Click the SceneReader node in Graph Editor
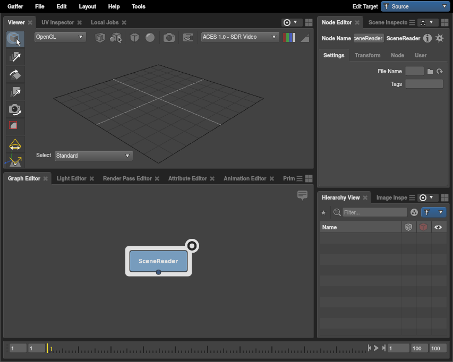The height and width of the screenshot is (362, 453). [x=158, y=261]
